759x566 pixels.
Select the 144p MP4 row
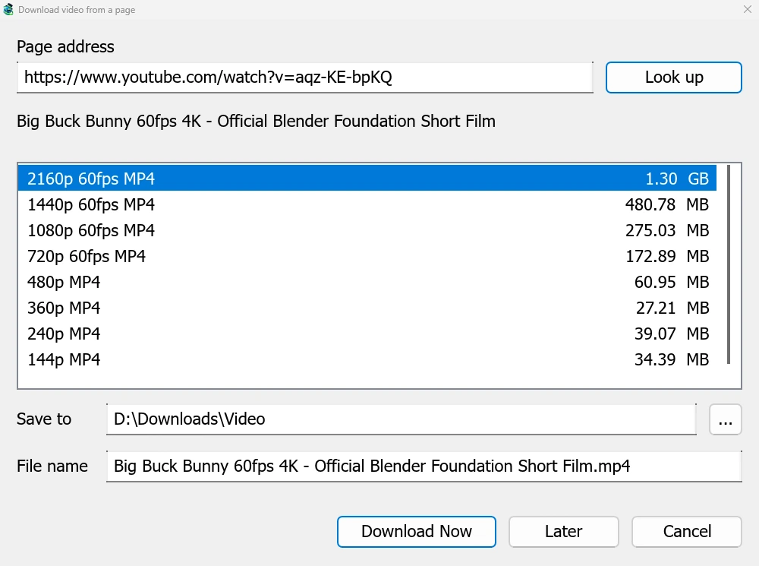367,359
